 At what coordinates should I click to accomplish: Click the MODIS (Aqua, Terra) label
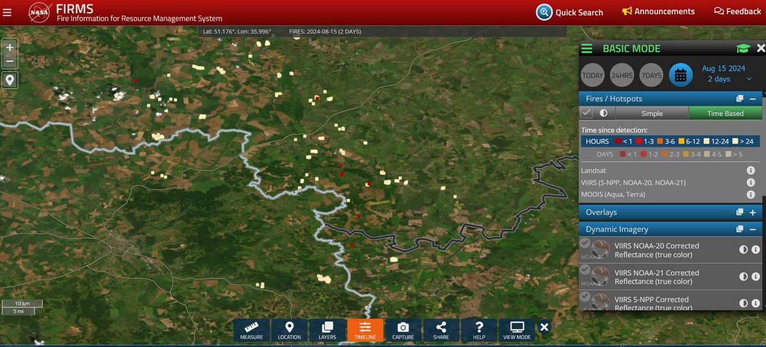coord(613,194)
